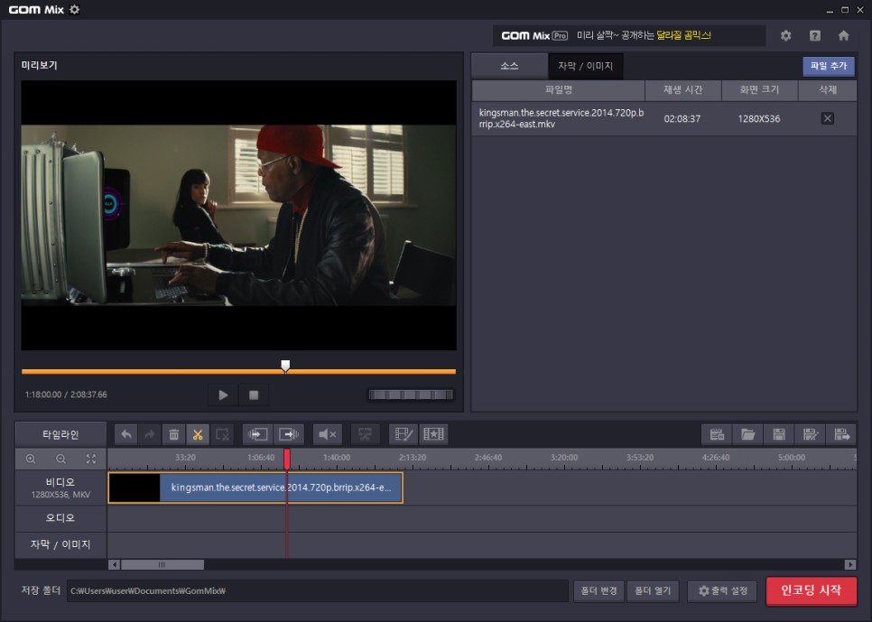Mute the clip audio with speaker icon
Image resolution: width=872 pixels, height=622 pixels.
click(x=327, y=434)
